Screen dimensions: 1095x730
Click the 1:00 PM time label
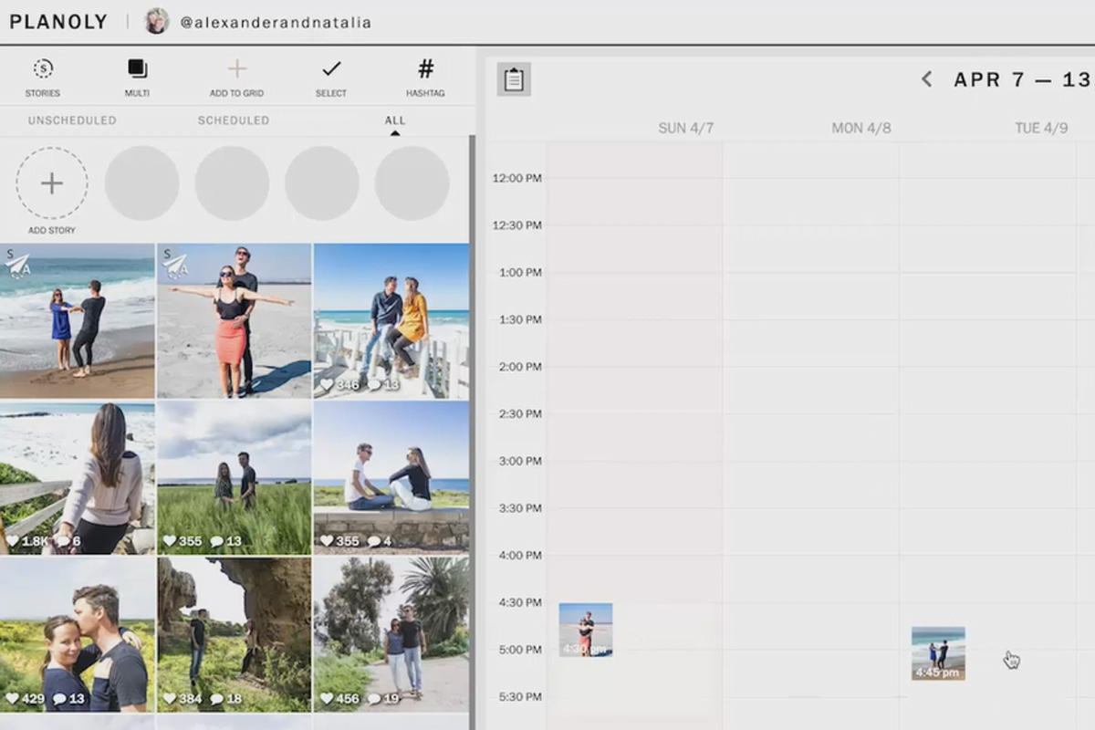point(520,272)
